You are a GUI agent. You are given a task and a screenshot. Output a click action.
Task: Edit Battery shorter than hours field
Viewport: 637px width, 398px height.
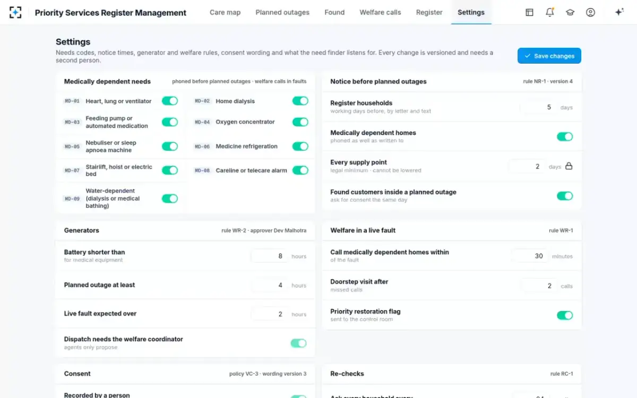point(270,256)
